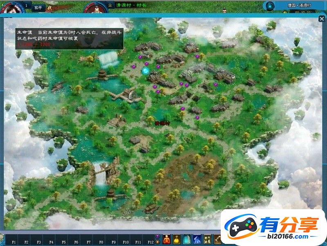The height and width of the screenshot is (246, 327).
Task: Click the 生命值 tooltip heading
Action: 25,32
